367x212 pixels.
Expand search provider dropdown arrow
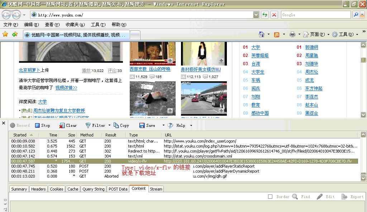[362, 15]
